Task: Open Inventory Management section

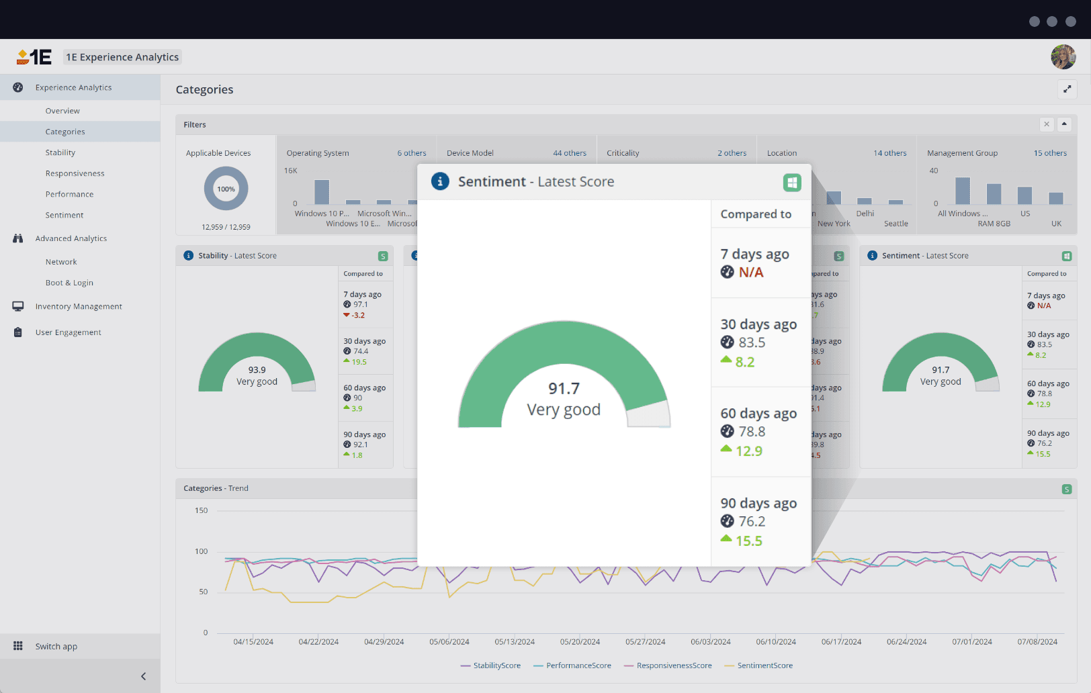Action: pos(79,306)
